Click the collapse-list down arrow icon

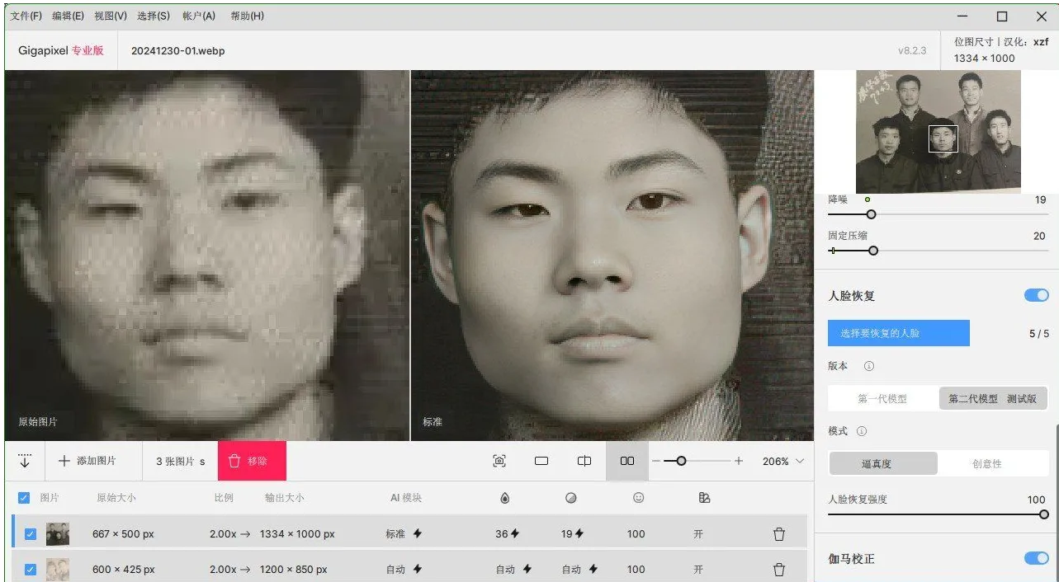click(x=25, y=462)
